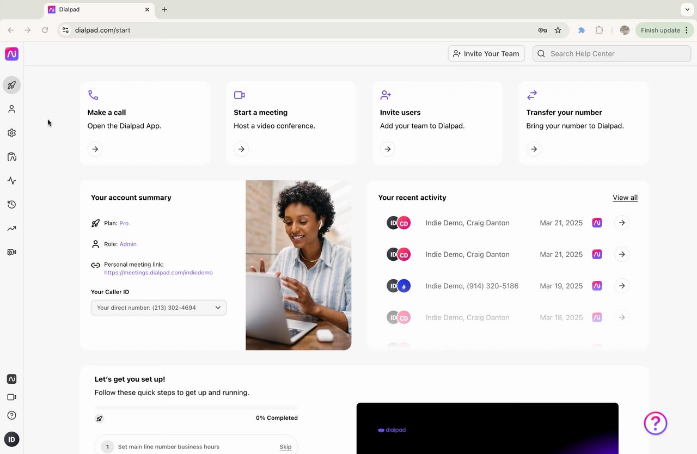
Task: Click 'Indie Demo, (914) 320-5186' activity entry
Action: click(472, 286)
